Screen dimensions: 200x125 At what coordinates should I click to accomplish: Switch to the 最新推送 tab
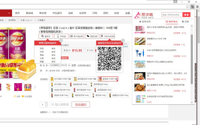[170, 22]
